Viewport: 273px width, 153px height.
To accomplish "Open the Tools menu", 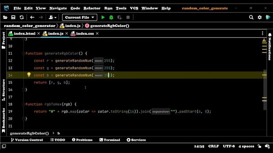I will point(121,8).
